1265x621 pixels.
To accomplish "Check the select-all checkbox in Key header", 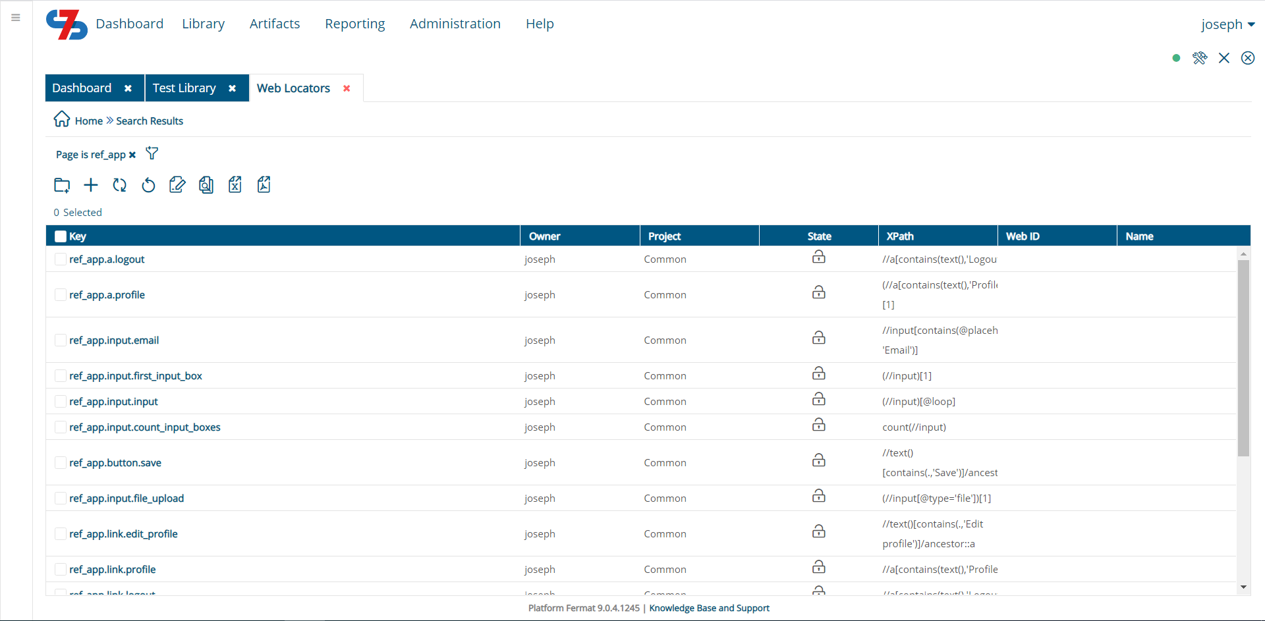I will pos(59,235).
